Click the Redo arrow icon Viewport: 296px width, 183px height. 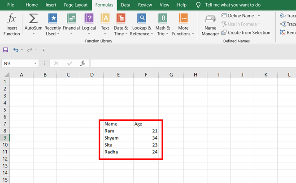[x=30, y=50]
